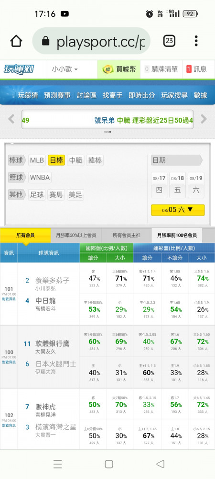Click the 號呆弟 中職 banner text
Image resolution: width=215 pixels, height=479 pixels.
[144, 120]
